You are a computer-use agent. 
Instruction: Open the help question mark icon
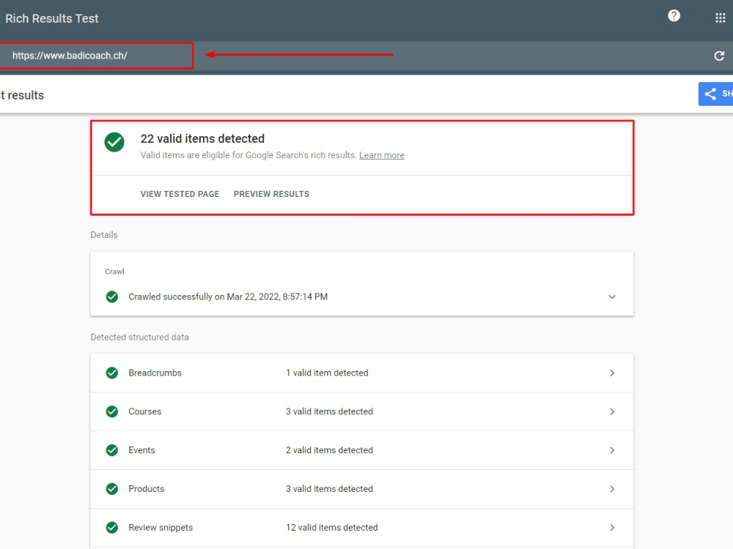tap(674, 16)
